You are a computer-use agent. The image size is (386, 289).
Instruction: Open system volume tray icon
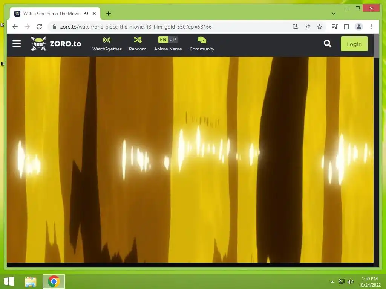click(x=350, y=282)
